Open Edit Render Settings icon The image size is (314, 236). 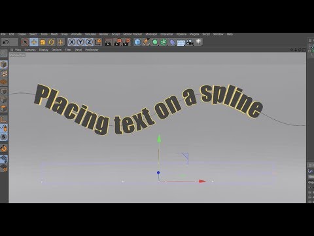tap(126, 42)
